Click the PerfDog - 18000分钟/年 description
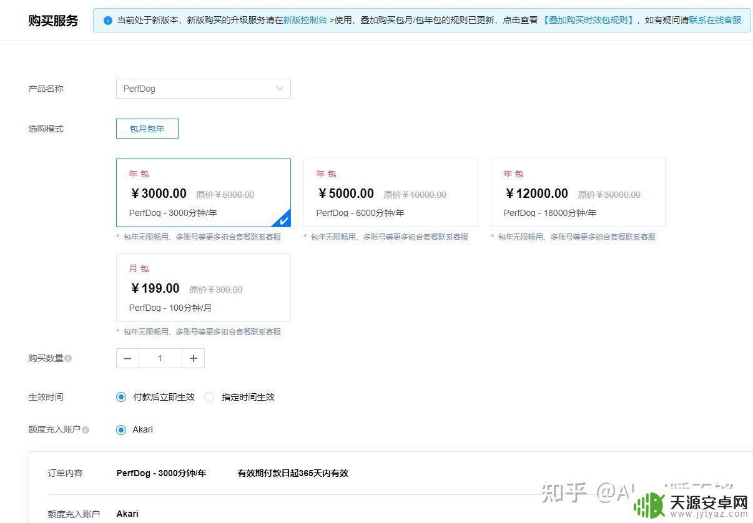753x523 pixels. point(550,213)
